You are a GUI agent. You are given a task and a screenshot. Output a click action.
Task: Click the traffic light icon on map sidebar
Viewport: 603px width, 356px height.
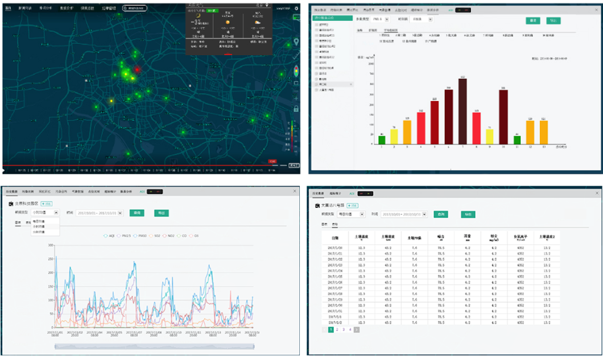click(x=296, y=71)
